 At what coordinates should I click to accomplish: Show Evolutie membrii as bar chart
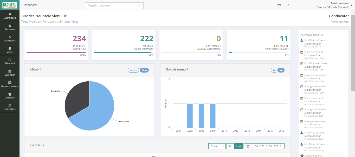click(281, 70)
